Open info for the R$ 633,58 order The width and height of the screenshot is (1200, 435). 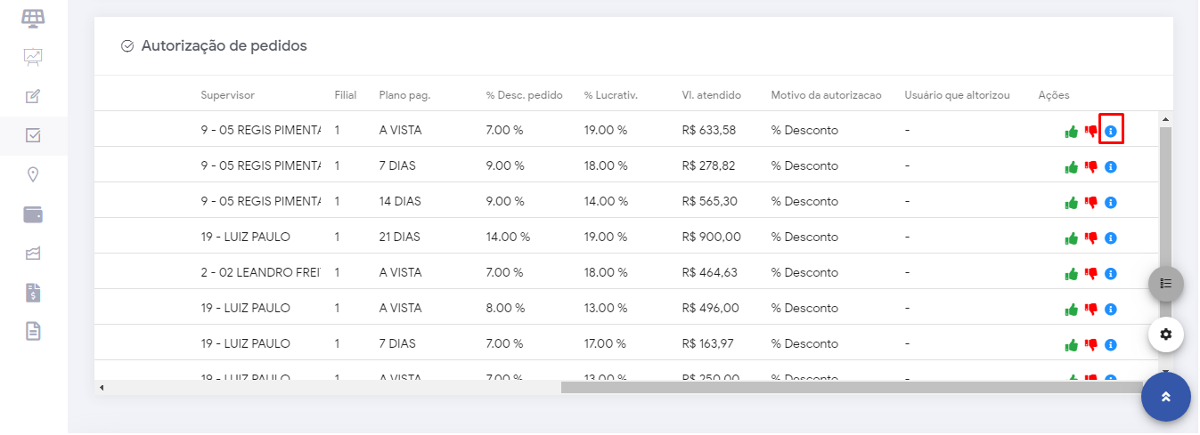point(1110,132)
